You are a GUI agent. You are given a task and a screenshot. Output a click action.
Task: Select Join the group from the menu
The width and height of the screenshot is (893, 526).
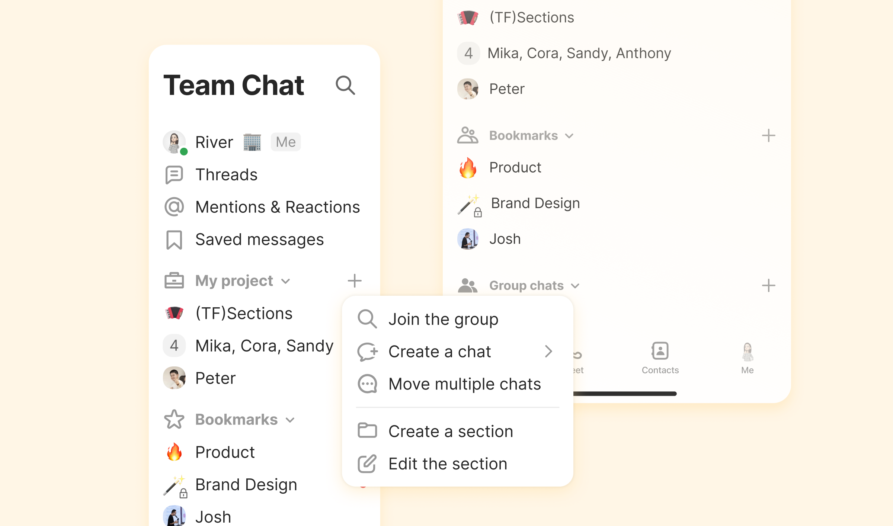[443, 319]
